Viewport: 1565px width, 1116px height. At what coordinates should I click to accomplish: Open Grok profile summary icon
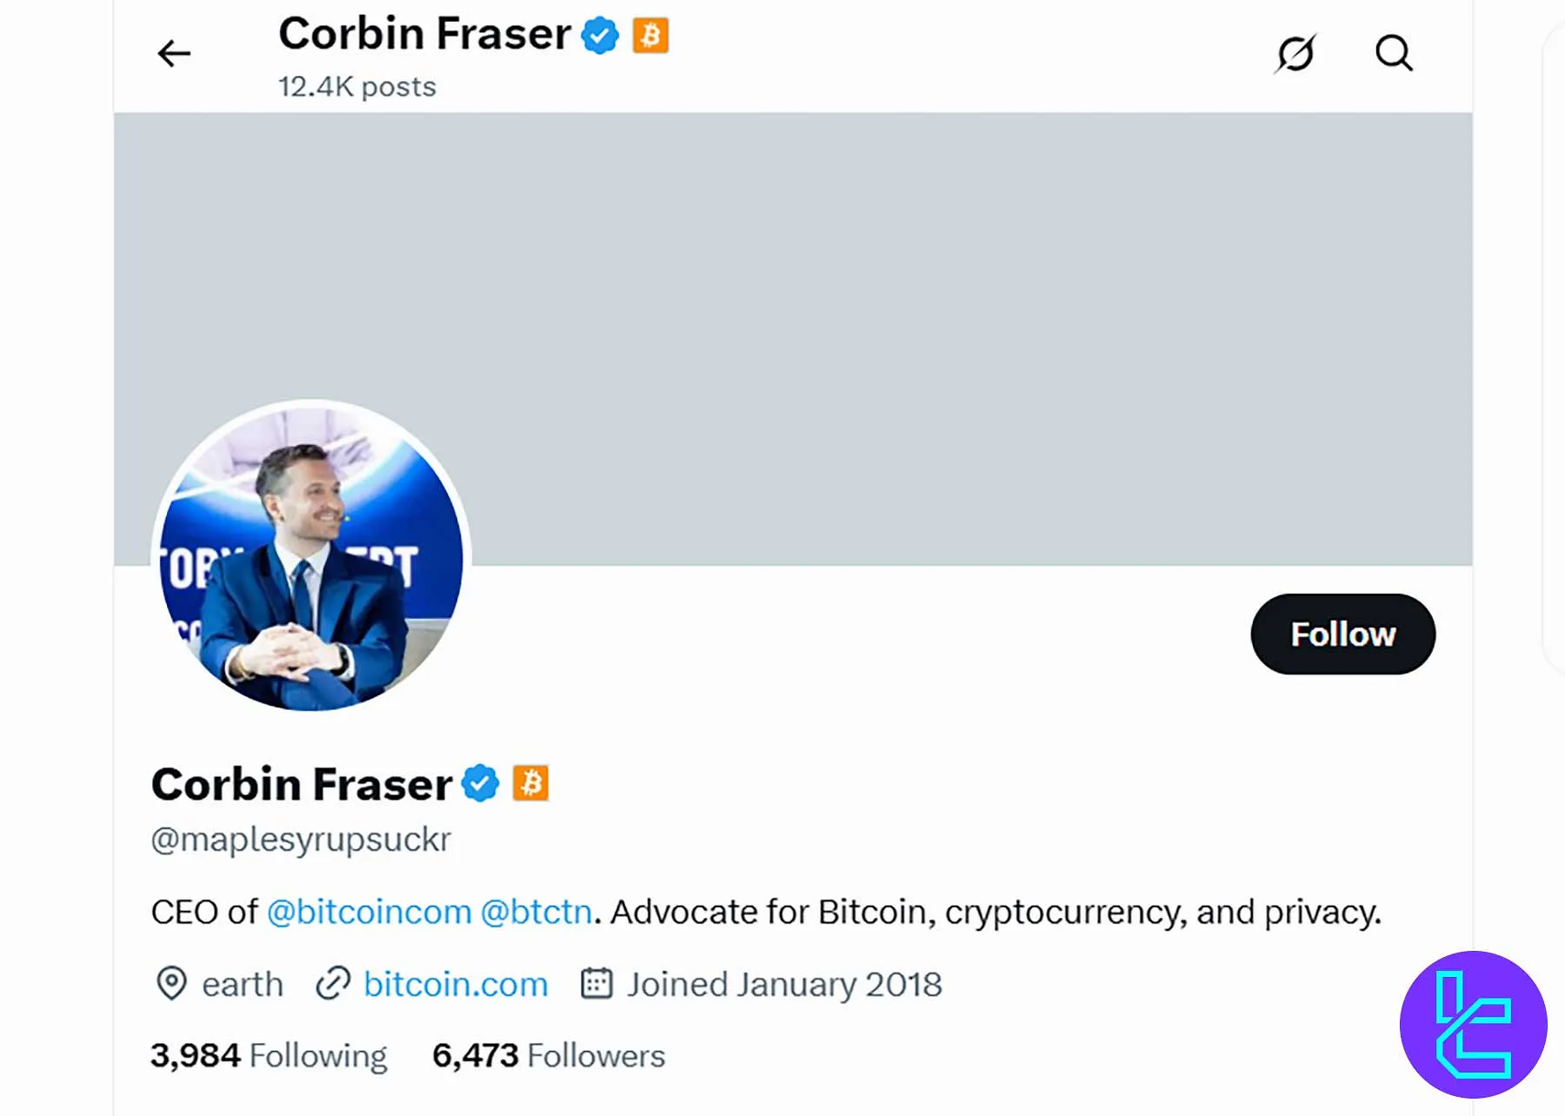(x=1295, y=54)
